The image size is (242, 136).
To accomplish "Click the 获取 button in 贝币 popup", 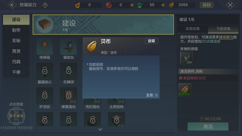I will [152, 41].
